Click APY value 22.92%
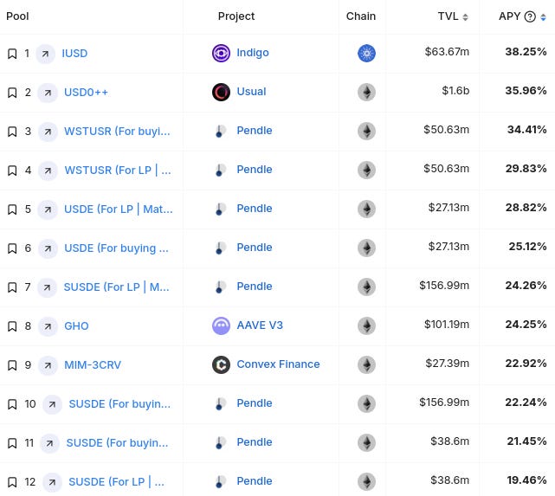Image resolution: width=555 pixels, height=496 pixels. coord(526,364)
